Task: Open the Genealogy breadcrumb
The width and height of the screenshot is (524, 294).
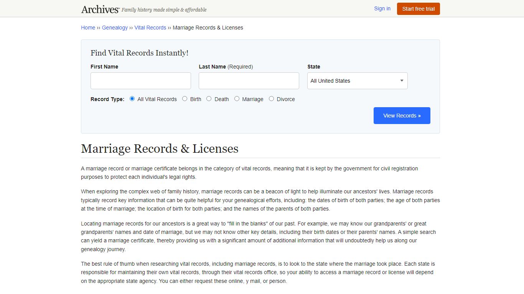Action: pyautogui.click(x=115, y=28)
